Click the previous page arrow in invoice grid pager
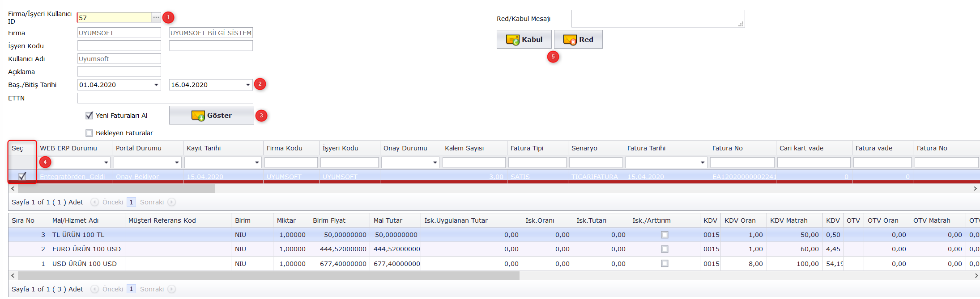Image resolution: width=980 pixels, height=299 pixels. [x=94, y=202]
